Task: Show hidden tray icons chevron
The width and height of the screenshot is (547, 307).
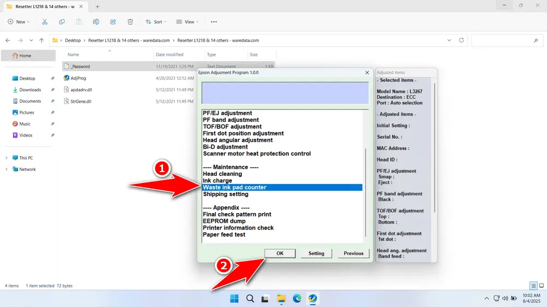Action: (x=486, y=298)
